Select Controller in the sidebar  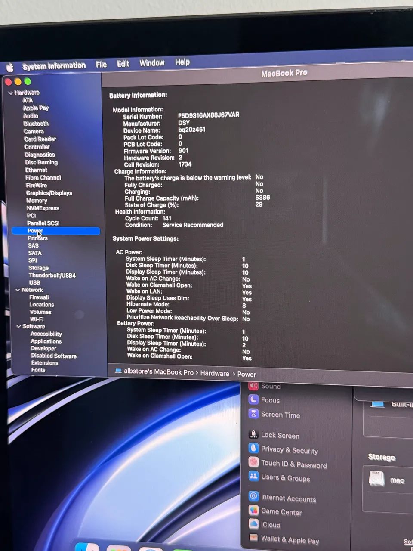[x=37, y=147]
